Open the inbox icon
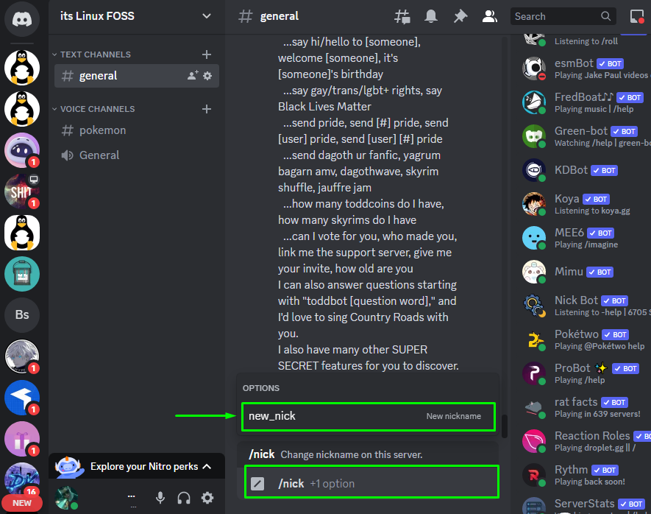The width and height of the screenshot is (651, 514). point(637,17)
